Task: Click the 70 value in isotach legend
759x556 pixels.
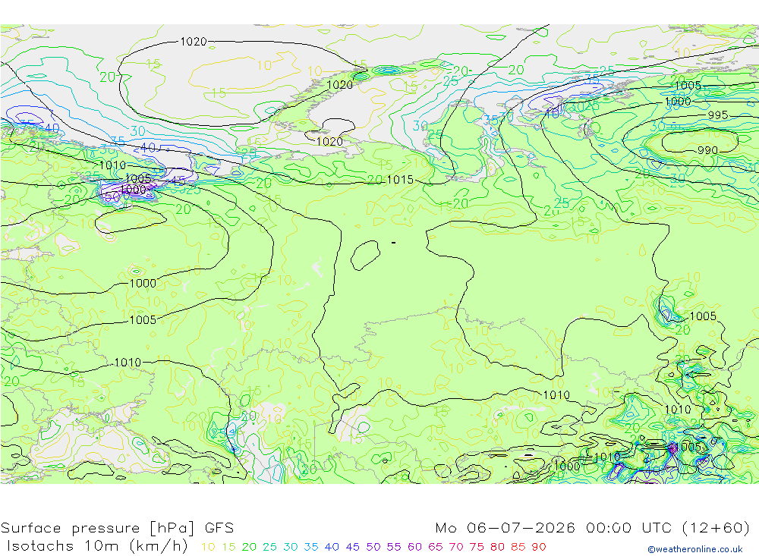Action: click(x=456, y=547)
